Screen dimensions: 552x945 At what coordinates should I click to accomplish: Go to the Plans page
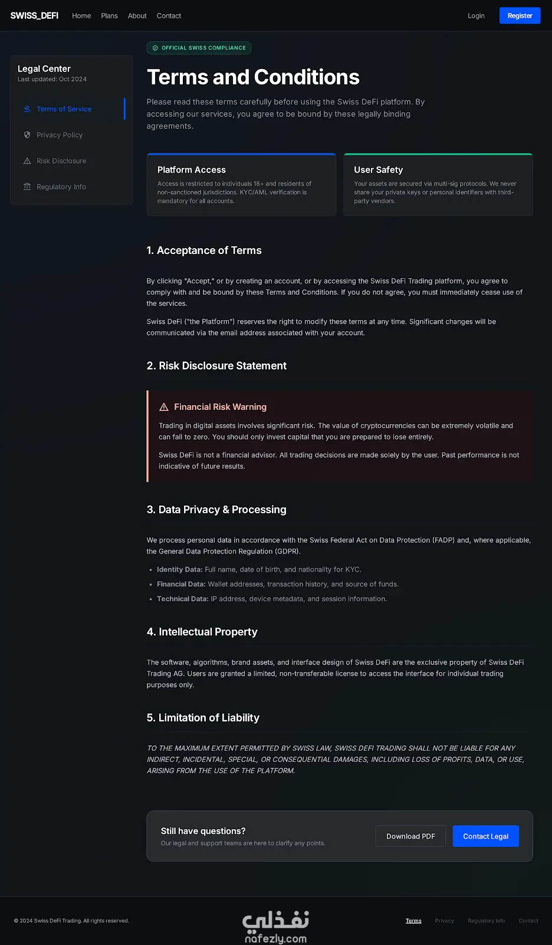(x=109, y=16)
